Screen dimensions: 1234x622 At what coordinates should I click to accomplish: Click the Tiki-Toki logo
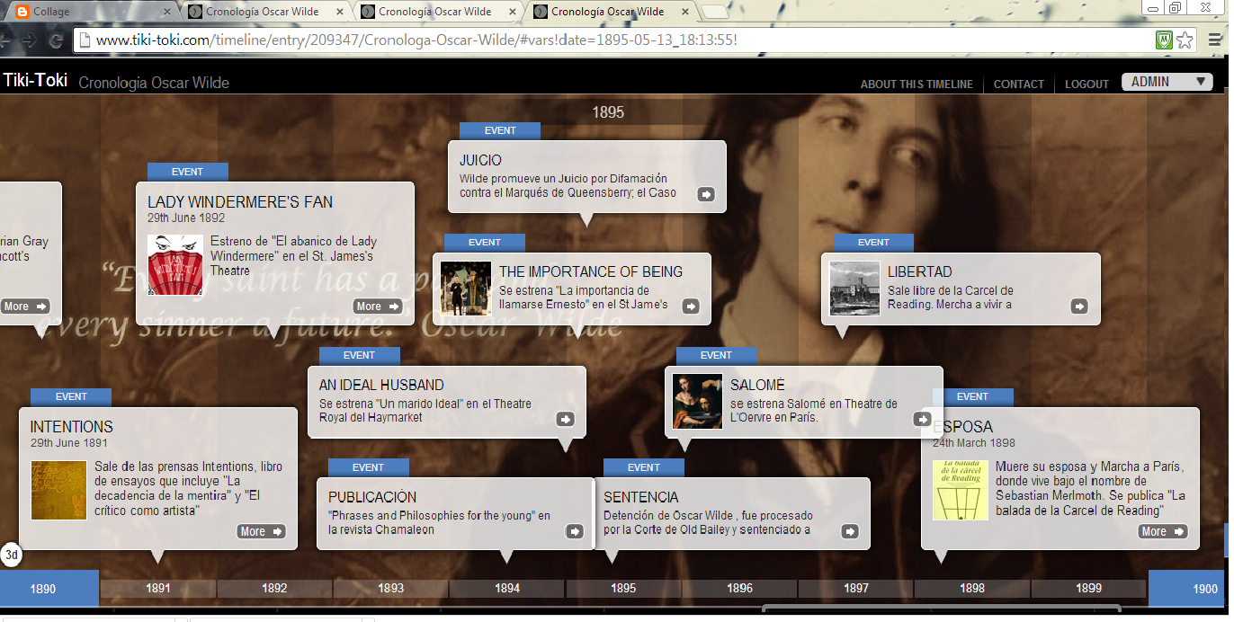tap(35, 80)
